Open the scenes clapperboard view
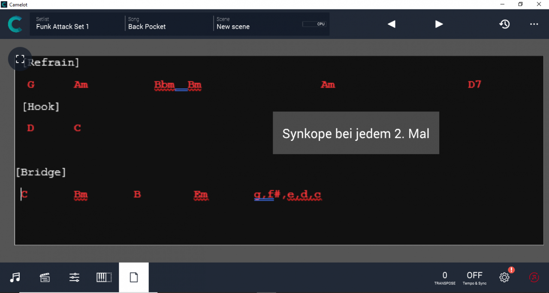 pyautogui.click(x=45, y=278)
